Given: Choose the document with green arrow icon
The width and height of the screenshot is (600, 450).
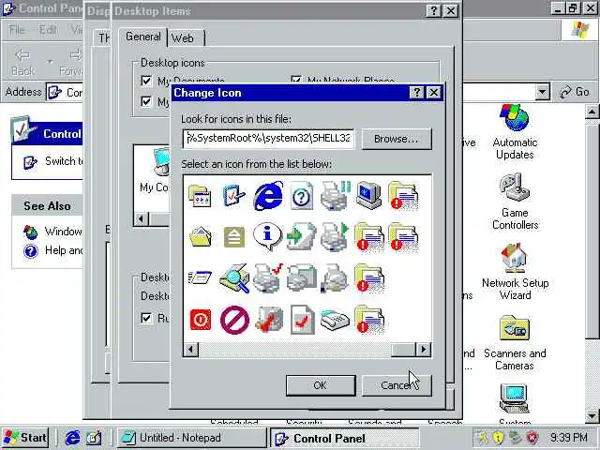Looking at the screenshot, I should point(302,237).
